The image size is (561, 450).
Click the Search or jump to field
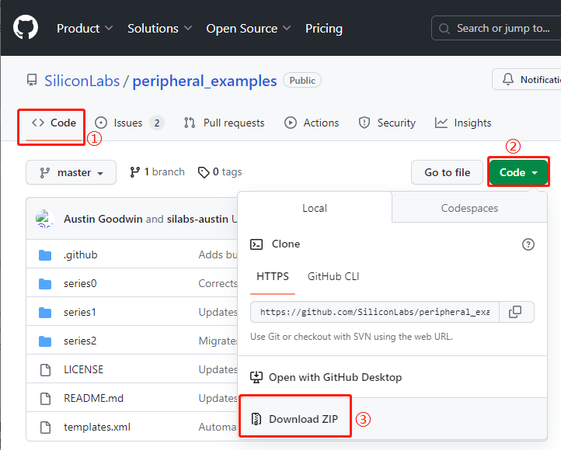coord(496,29)
